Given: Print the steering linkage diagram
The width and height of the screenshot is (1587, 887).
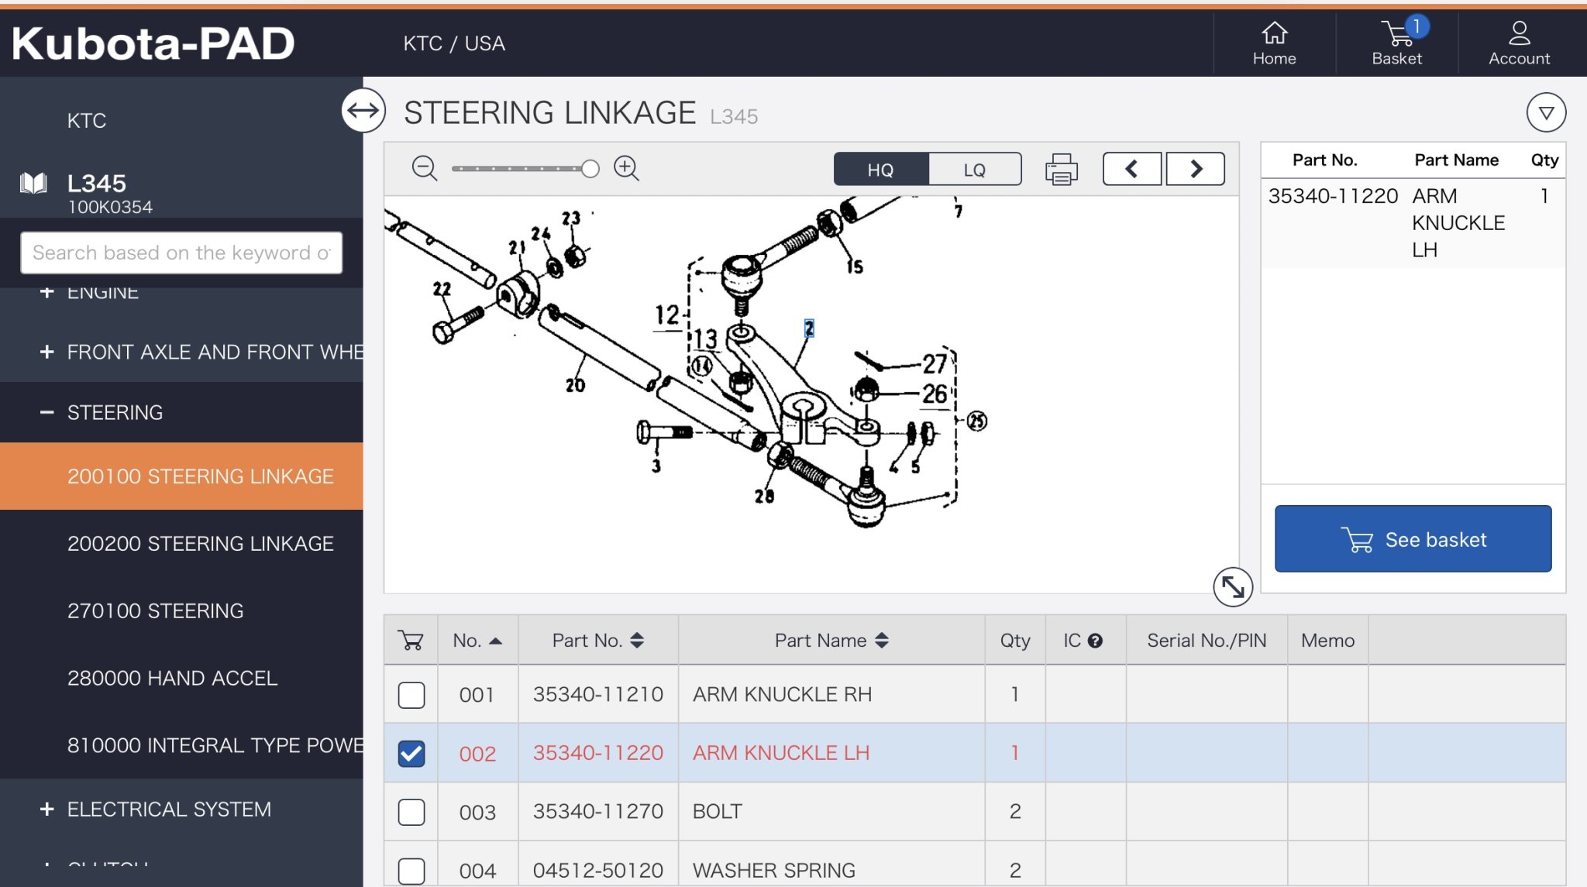Looking at the screenshot, I should point(1061,168).
